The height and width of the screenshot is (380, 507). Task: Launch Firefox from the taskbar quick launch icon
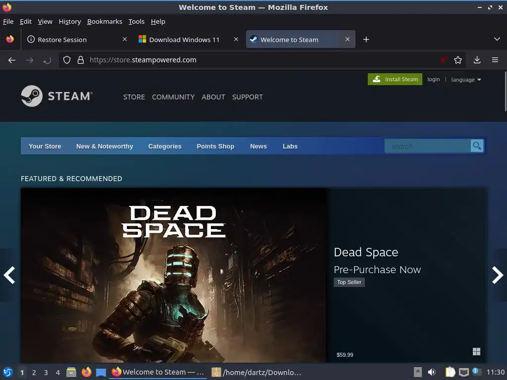point(86,372)
